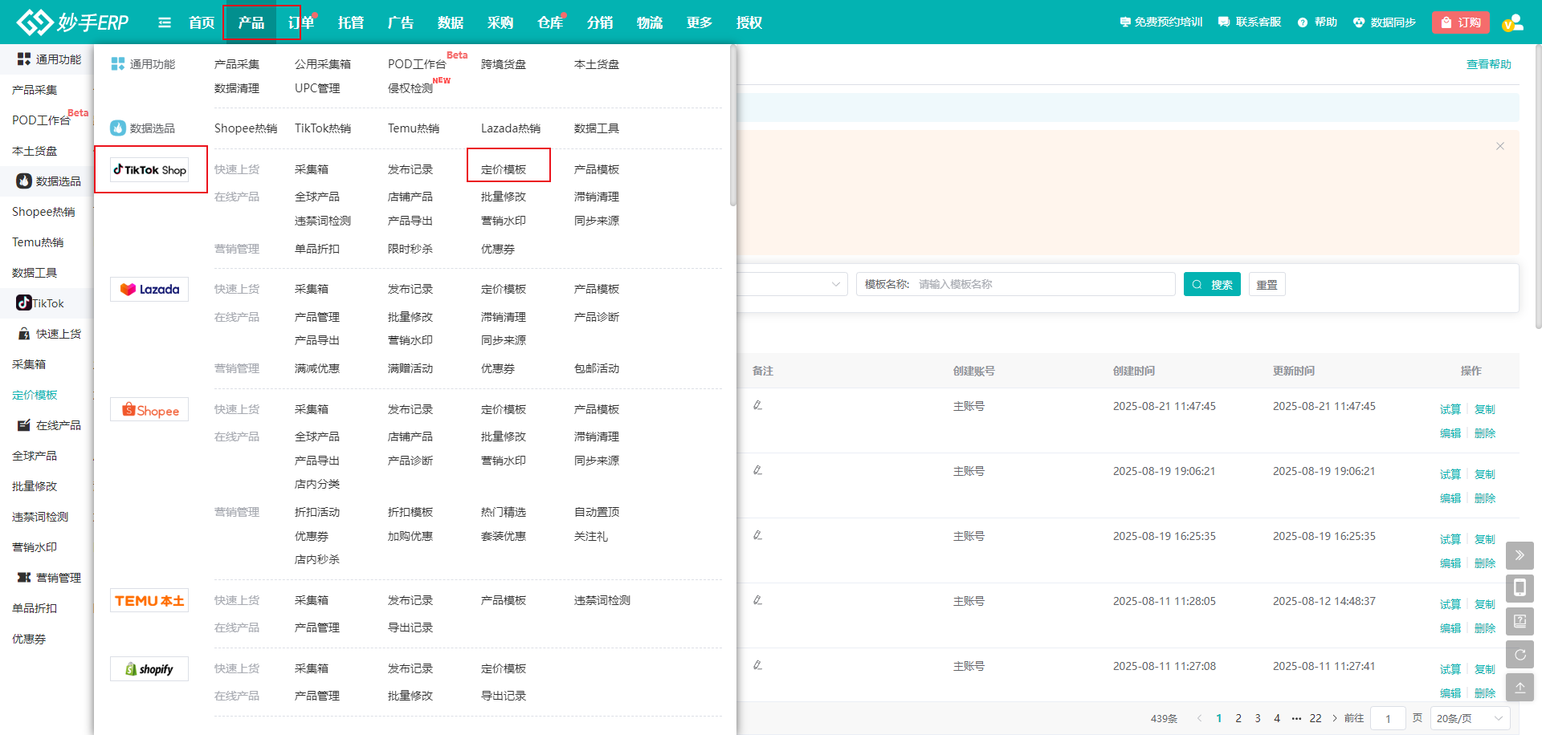Select 包邮活动 under Lazada in menu
This screenshot has height=735, width=1542.
click(597, 368)
